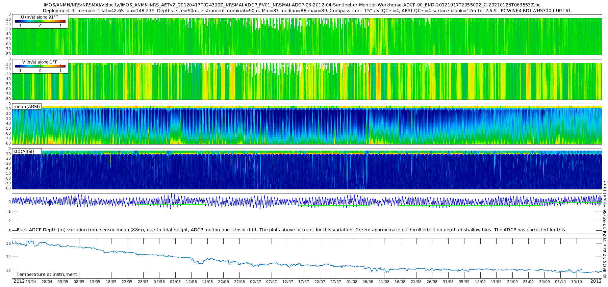Select the mean(ABSI) panel label
Screen dimensions: 608x287
pyautogui.click(x=27, y=107)
